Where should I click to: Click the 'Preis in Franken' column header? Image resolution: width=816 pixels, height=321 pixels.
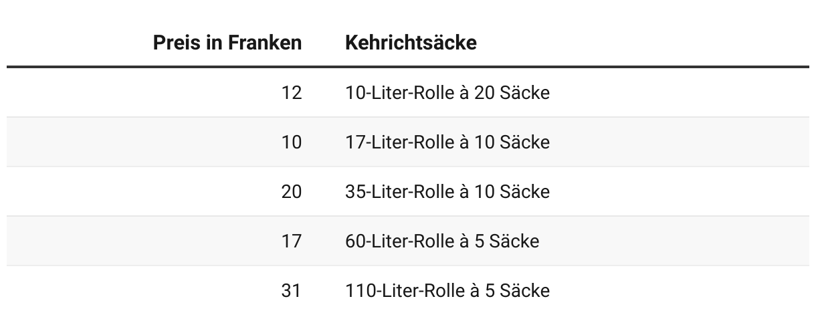point(227,43)
